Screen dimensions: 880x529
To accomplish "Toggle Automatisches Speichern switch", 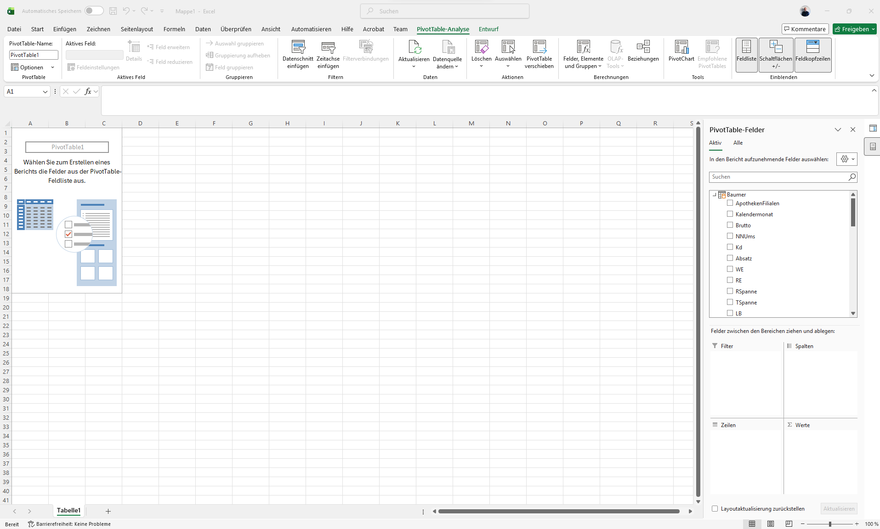I will (94, 11).
